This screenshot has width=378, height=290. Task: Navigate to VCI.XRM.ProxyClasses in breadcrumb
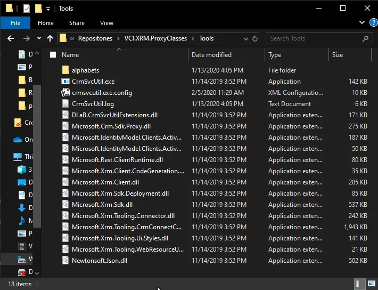pyautogui.click(x=156, y=38)
